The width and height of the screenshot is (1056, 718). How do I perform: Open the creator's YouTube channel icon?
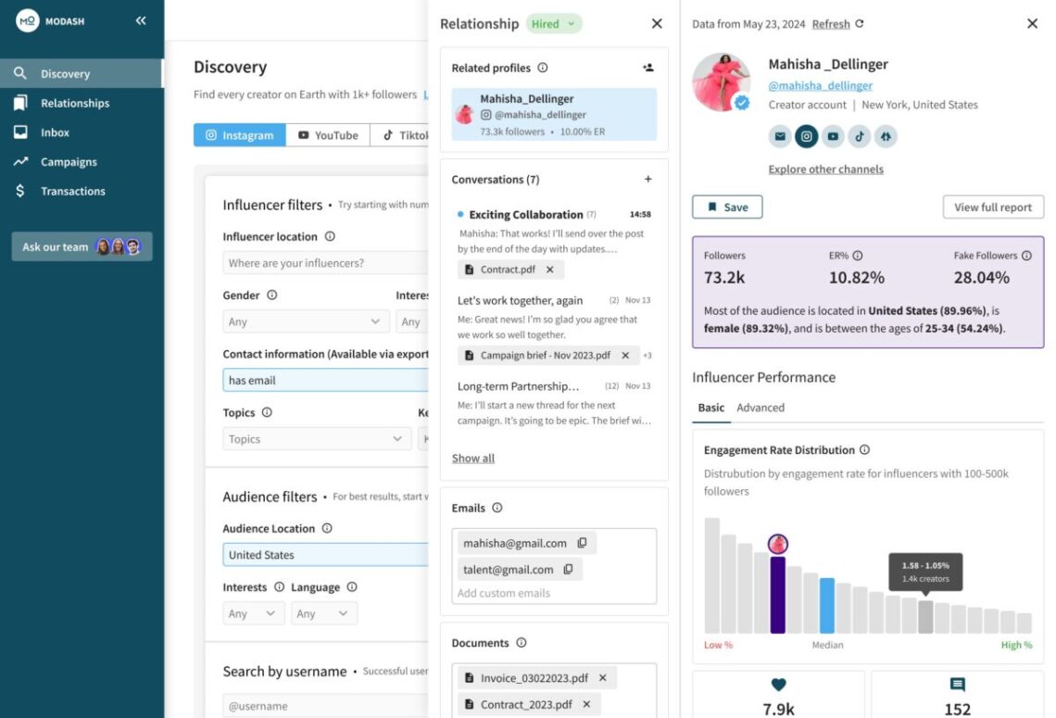[x=834, y=136]
